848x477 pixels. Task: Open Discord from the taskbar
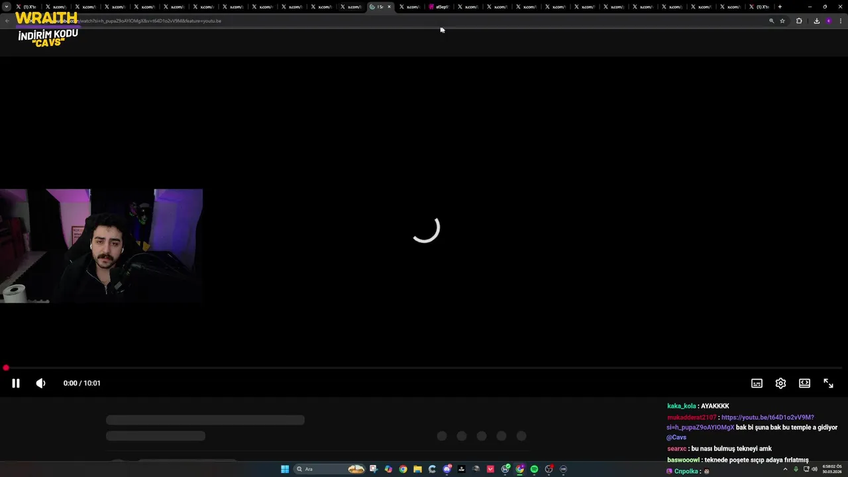(447, 469)
